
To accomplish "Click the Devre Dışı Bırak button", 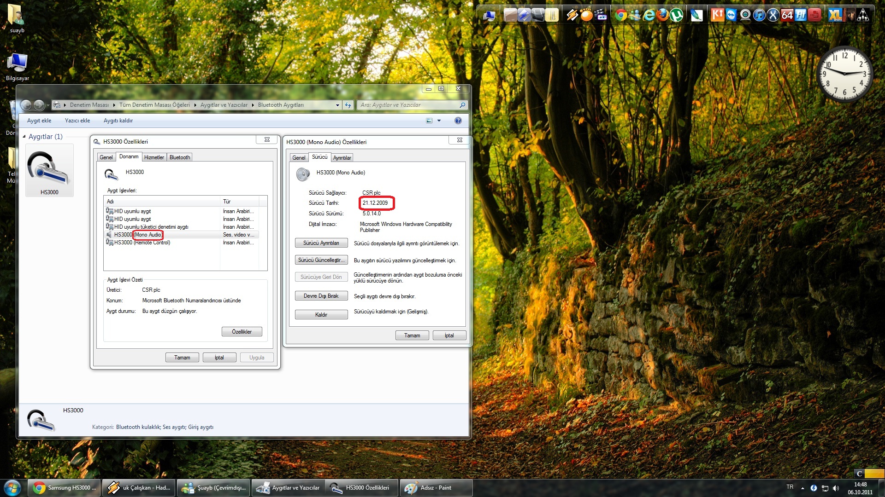I will pos(321,296).
